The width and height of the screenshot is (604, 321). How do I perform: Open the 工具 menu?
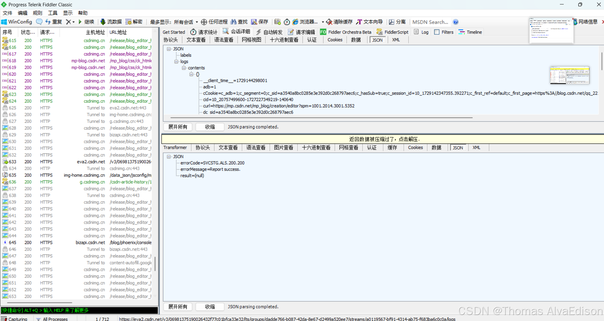tap(53, 13)
